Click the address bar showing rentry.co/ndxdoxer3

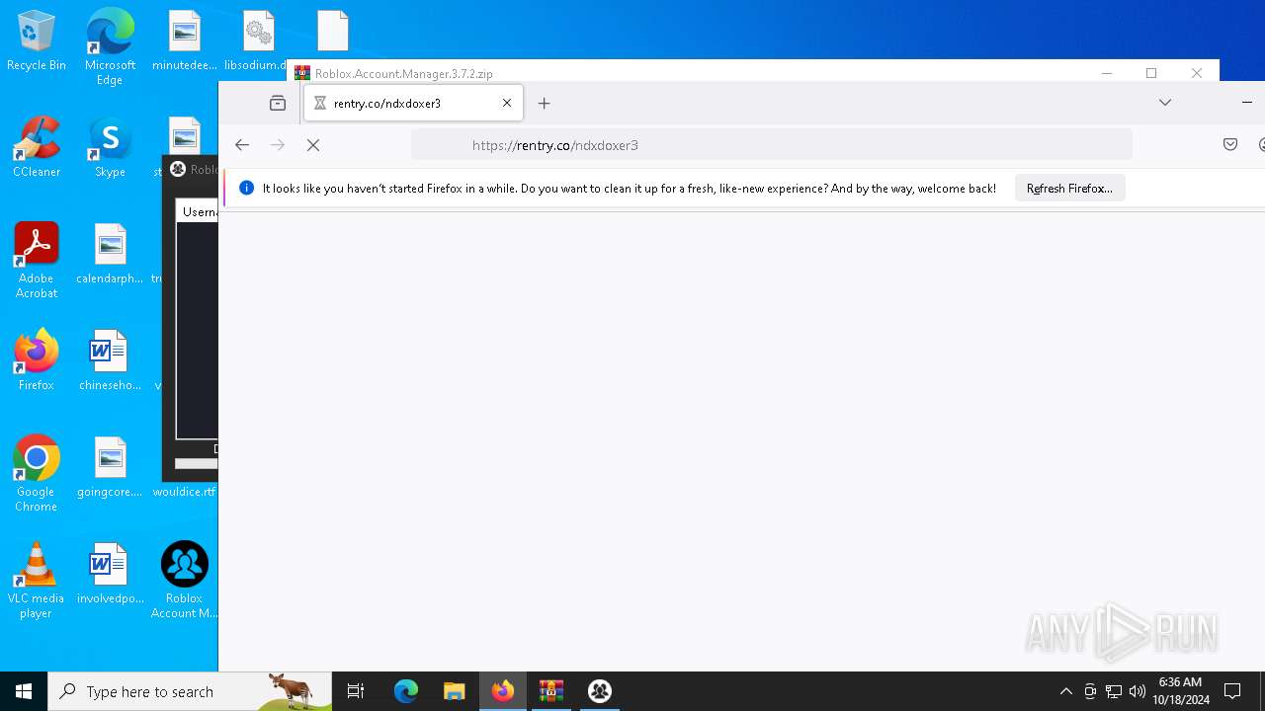pyautogui.click(x=771, y=145)
